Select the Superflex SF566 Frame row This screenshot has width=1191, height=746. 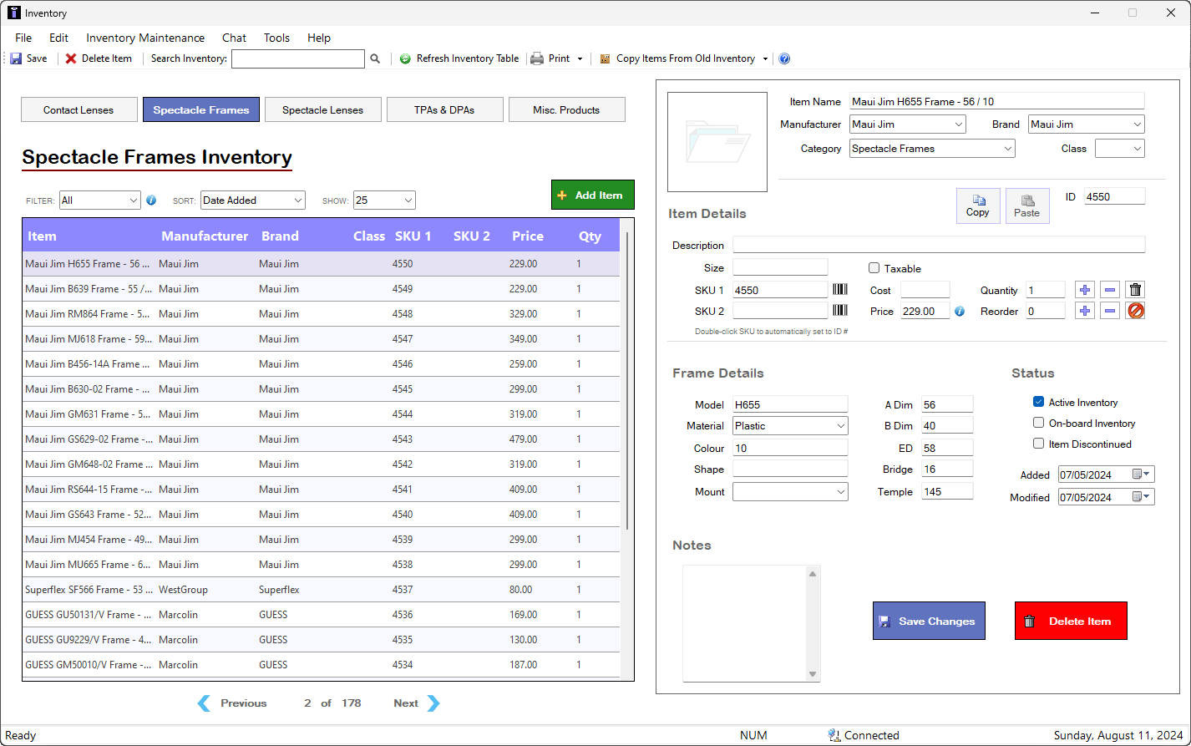322,590
